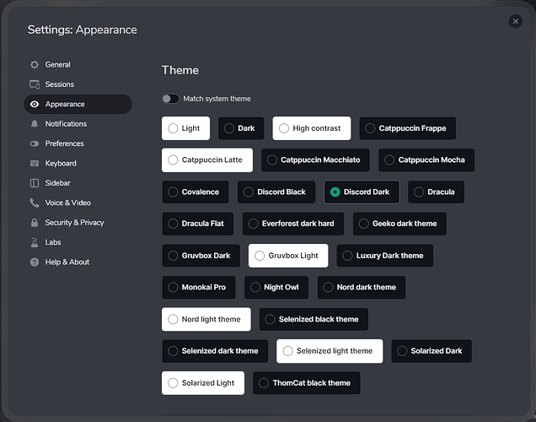Choose the Night Owl theme
Viewport: 536px width, 422px height.
tap(276, 287)
